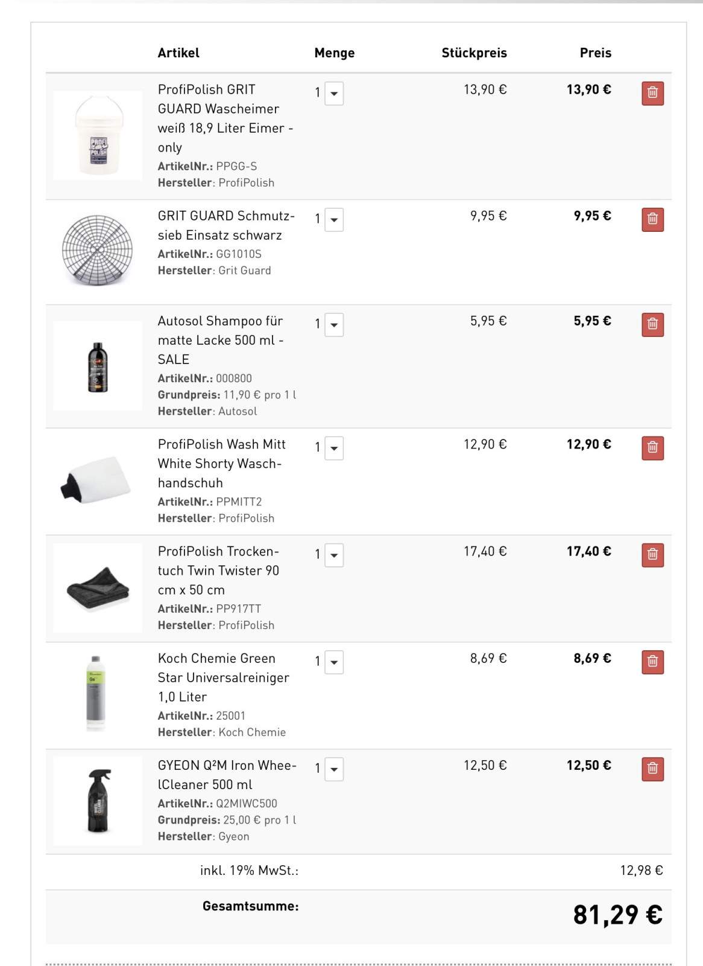This screenshot has width=703, height=966.
Task: Expand quantity selector for GYEON Iron WheelCleaner
Action: (334, 769)
